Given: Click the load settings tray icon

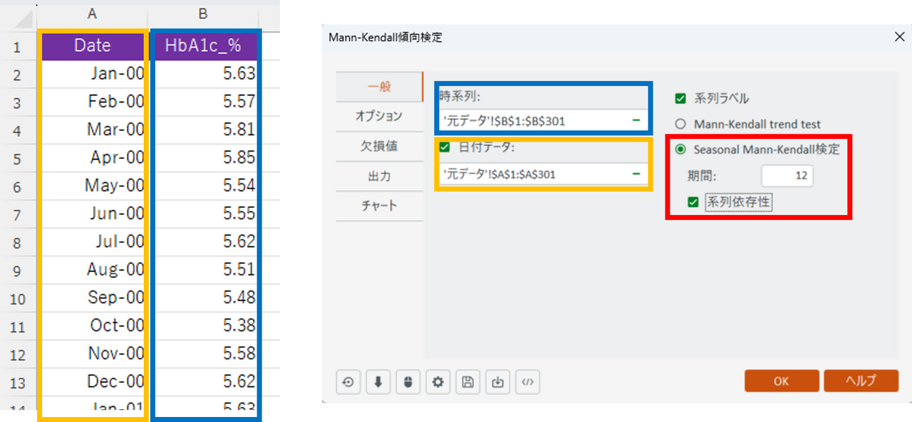Looking at the screenshot, I should 497,382.
